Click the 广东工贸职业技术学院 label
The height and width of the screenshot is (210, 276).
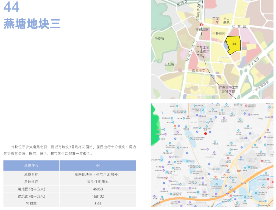tap(203, 51)
